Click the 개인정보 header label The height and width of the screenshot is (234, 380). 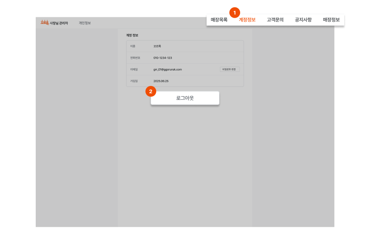(x=85, y=23)
